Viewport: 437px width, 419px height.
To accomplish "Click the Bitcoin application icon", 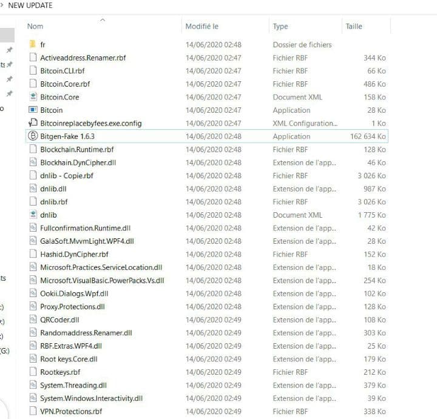I will (x=33, y=110).
